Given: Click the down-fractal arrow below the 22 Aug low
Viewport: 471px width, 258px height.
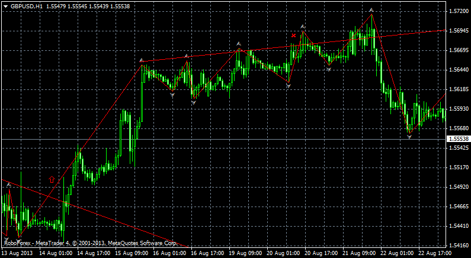Looking at the screenshot, I should click(x=409, y=137).
